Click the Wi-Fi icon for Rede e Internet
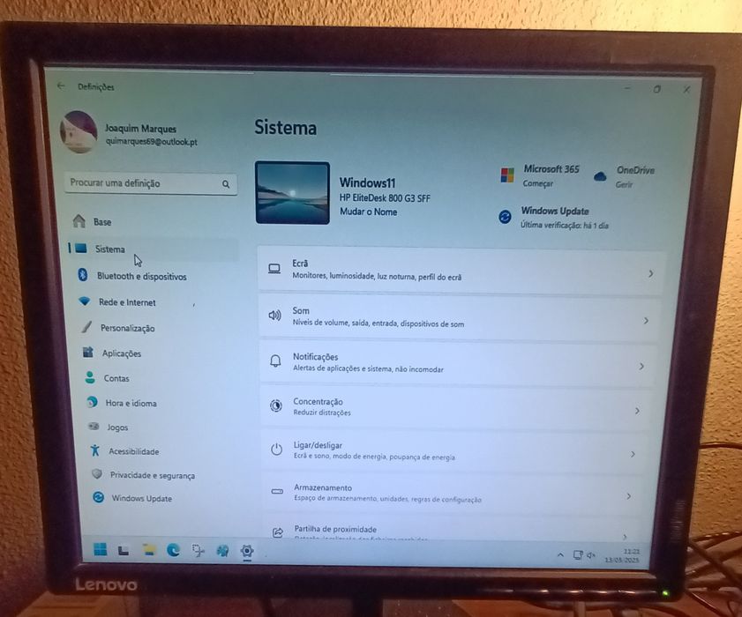This screenshot has width=742, height=617. [84, 301]
